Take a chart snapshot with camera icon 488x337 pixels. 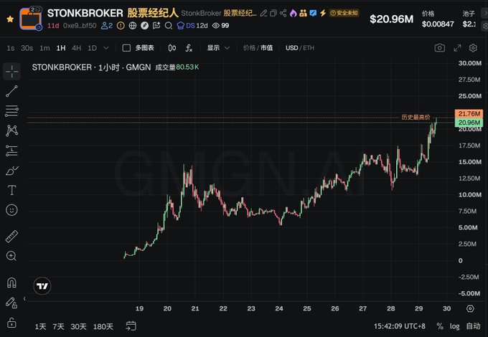point(440,48)
